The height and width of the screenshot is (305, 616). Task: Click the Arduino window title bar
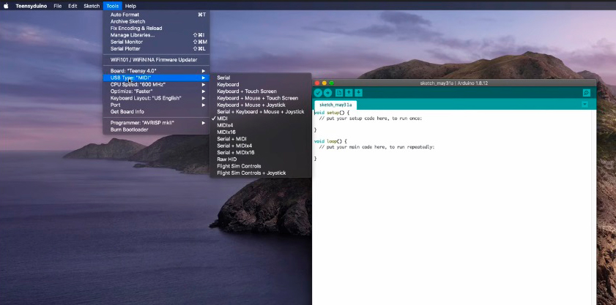coord(454,83)
